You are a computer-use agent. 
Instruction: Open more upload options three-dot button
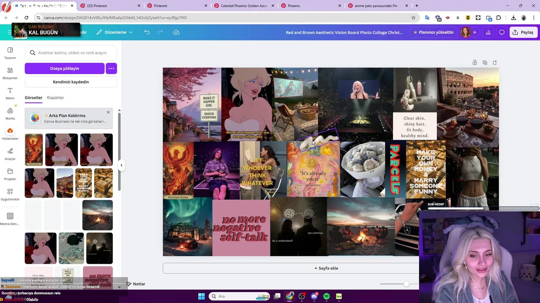click(x=111, y=68)
